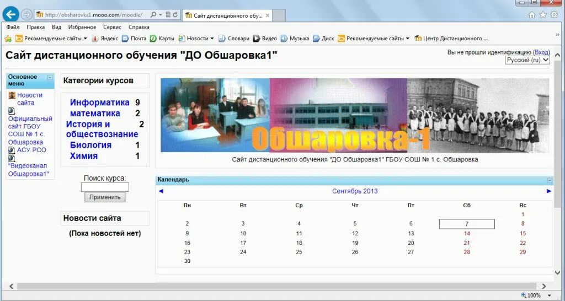Image resolution: width=565 pixels, height=301 pixels.
Task: Open the АСУ РСО link
Action: (x=31, y=150)
